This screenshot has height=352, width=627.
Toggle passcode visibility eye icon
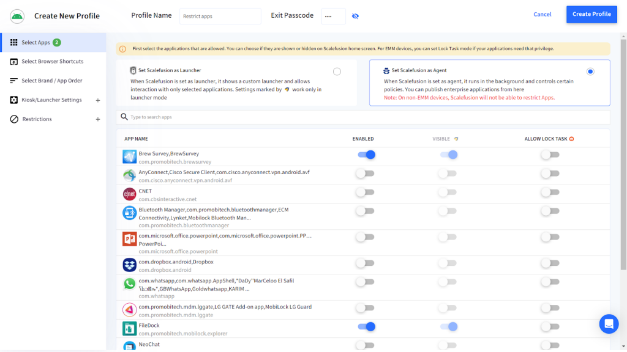click(x=355, y=16)
